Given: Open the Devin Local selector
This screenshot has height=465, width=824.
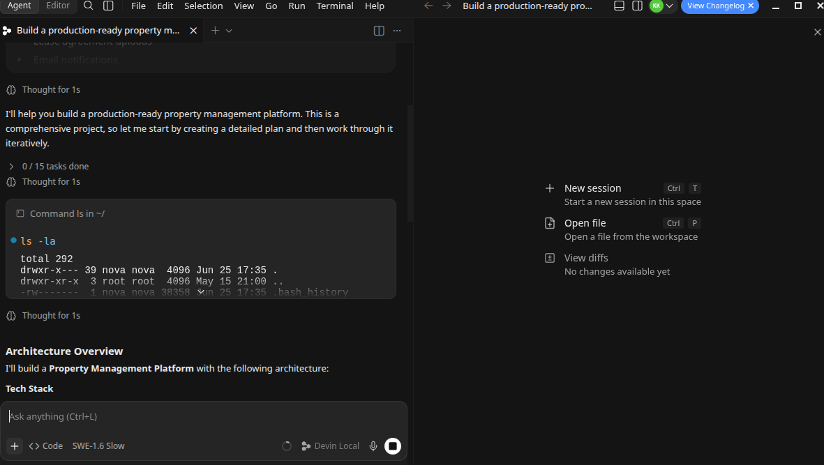Looking at the screenshot, I should pyautogui.click(x=331, y=446).
